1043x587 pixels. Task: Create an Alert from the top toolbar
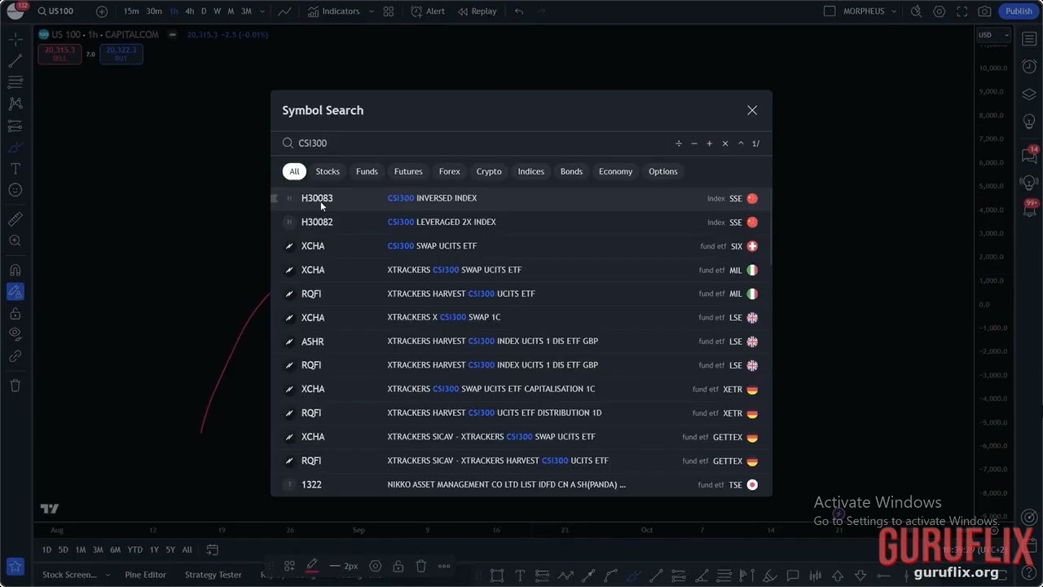(x=428, y=11)
